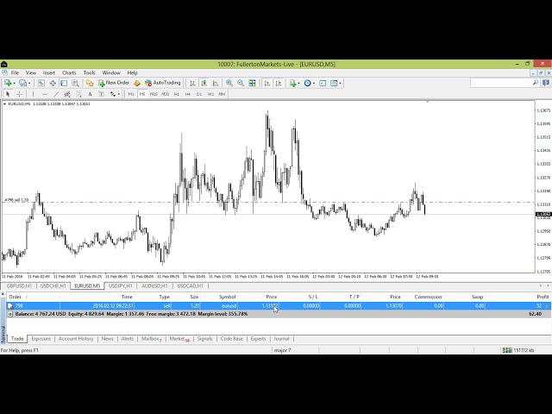Switch to M15 timeframe
The width and height of the screenshot is (552, 414).
(x=154, y=94)
